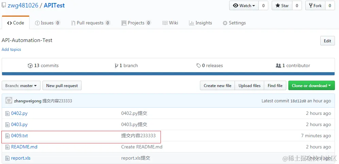Click the file icon next to 0403.py

(x=7, y=125)
